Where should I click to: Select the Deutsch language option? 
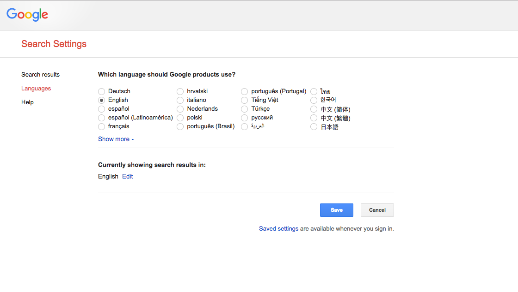pos(101,91)
